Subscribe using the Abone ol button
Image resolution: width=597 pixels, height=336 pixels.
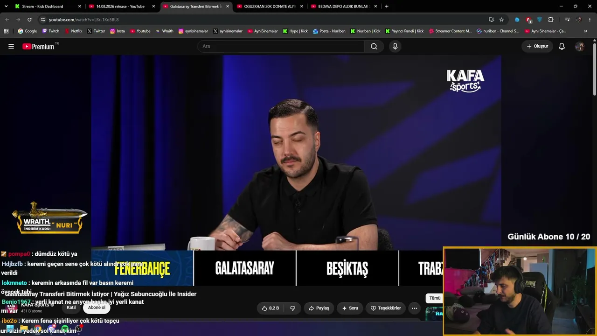pyautogui.click(x=97, y=308)
